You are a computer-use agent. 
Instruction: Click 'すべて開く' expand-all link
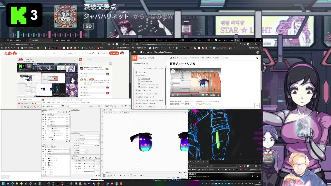pyautogui.click(x=148, y=68)
